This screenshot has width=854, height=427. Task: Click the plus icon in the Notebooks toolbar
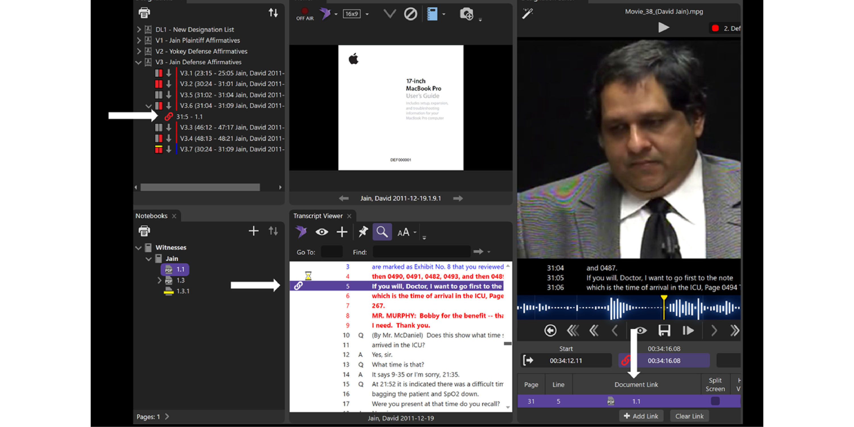click(254, 231)
